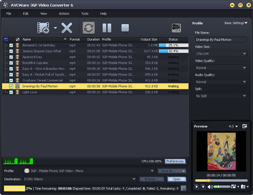Open the Actions menu
Viewport: 253px width, 195px height.
coord(64,14)
